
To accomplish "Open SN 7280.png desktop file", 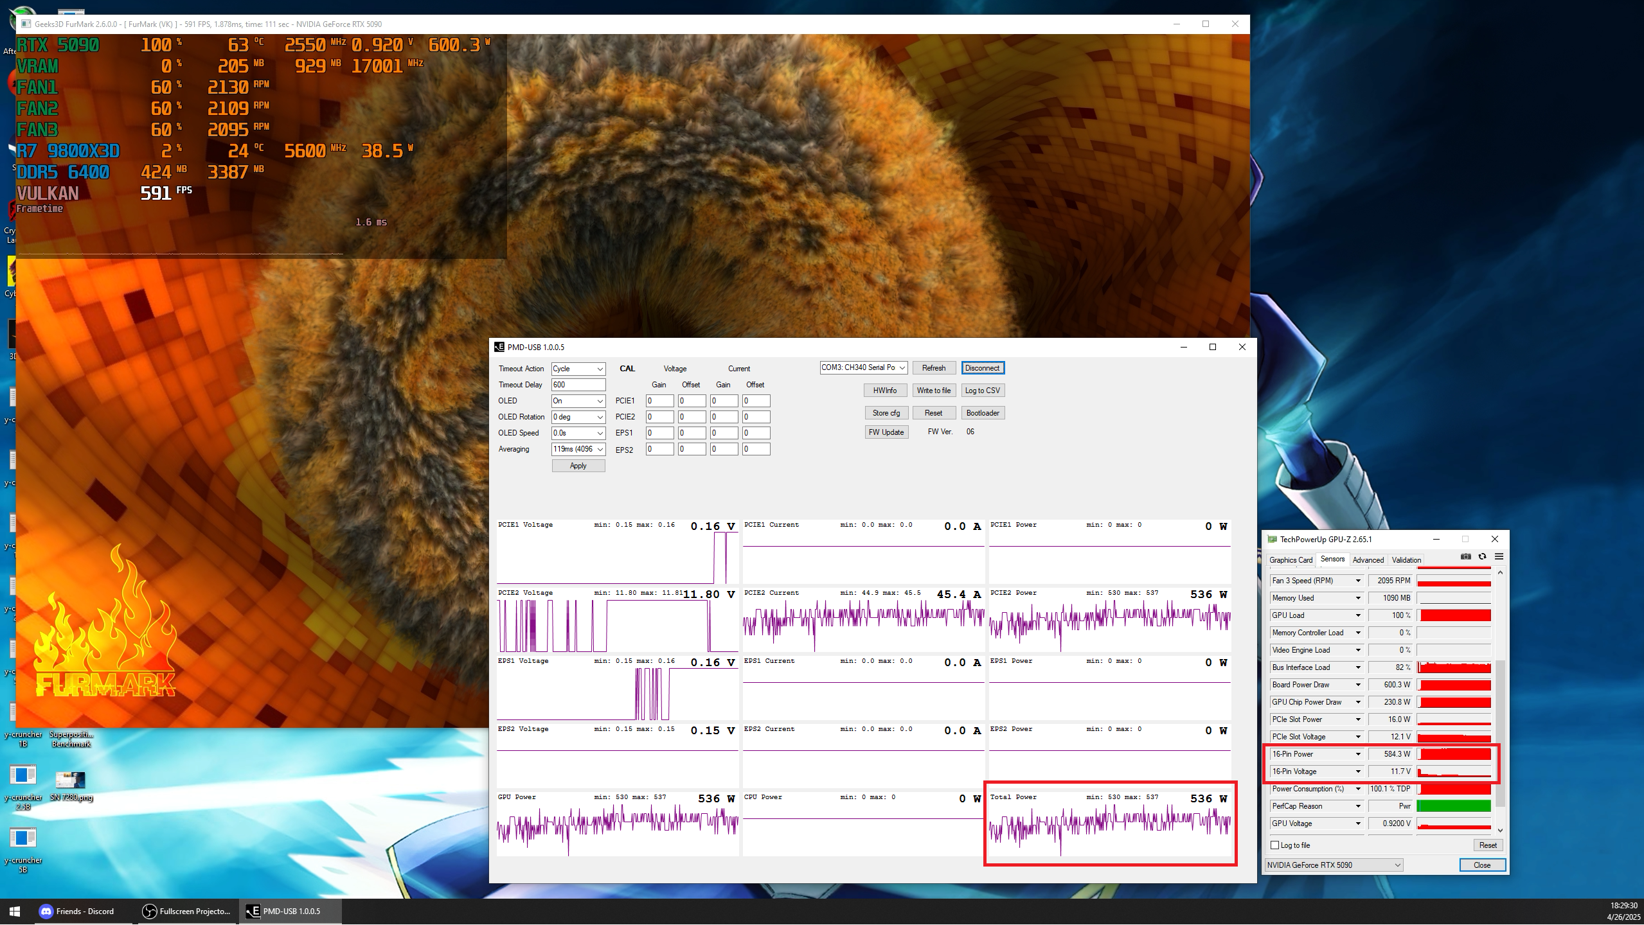I will tap(71, 780).
